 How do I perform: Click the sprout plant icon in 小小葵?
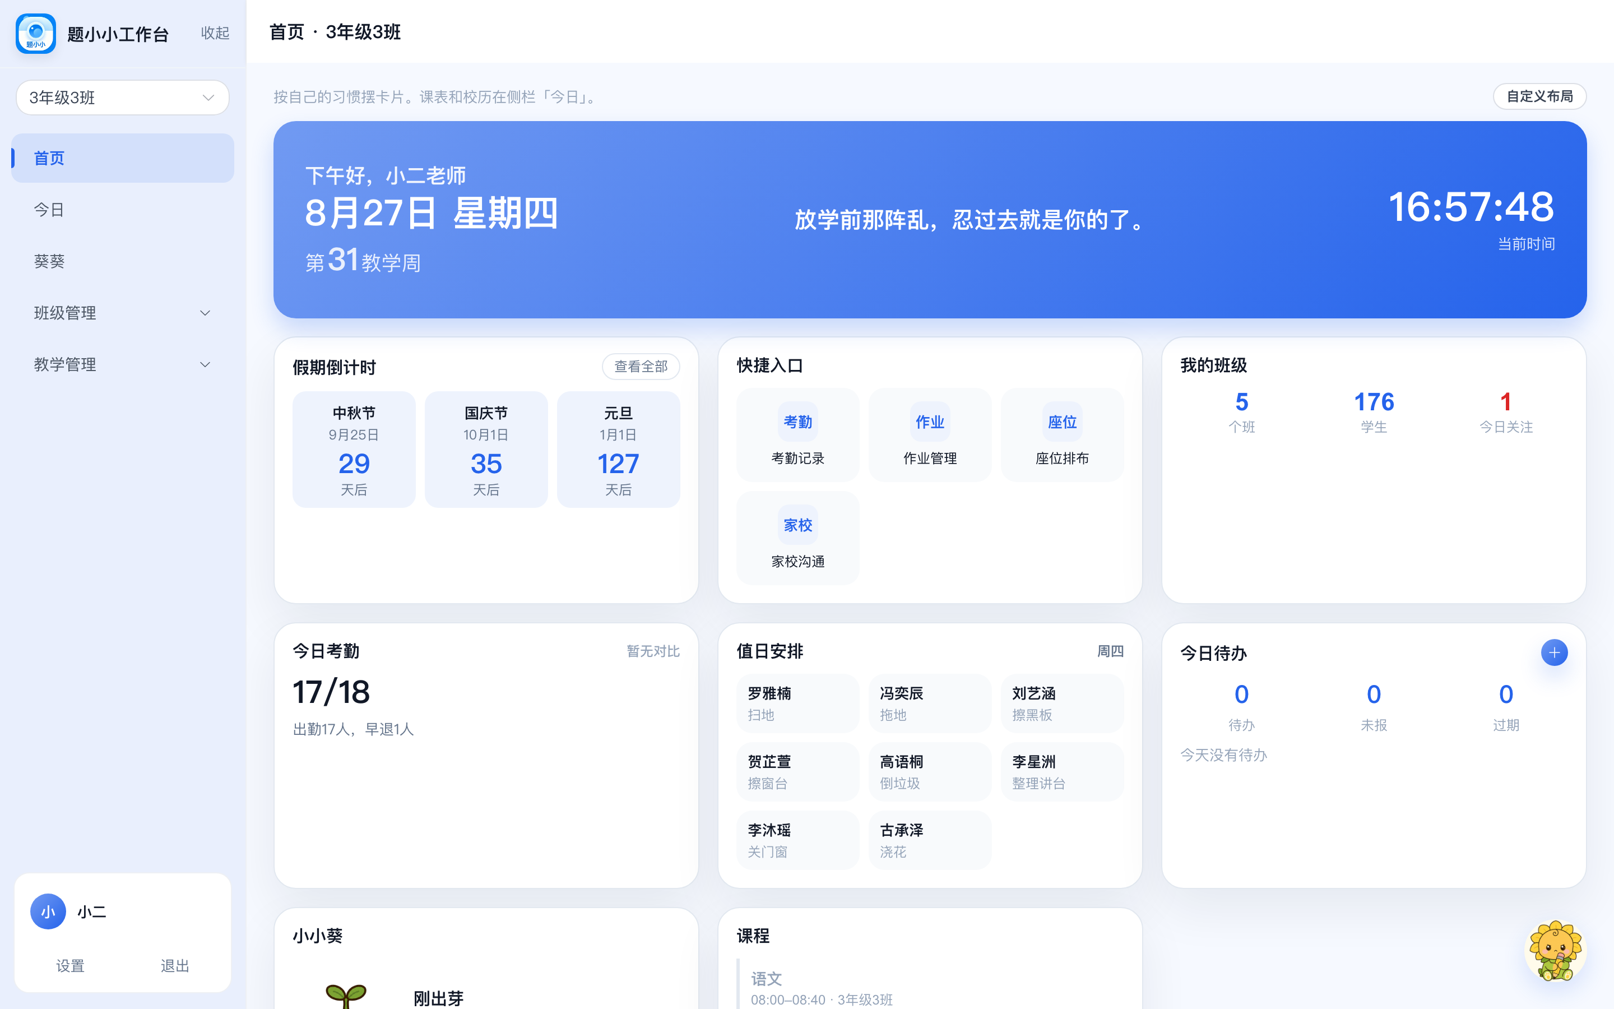(345, 996)
